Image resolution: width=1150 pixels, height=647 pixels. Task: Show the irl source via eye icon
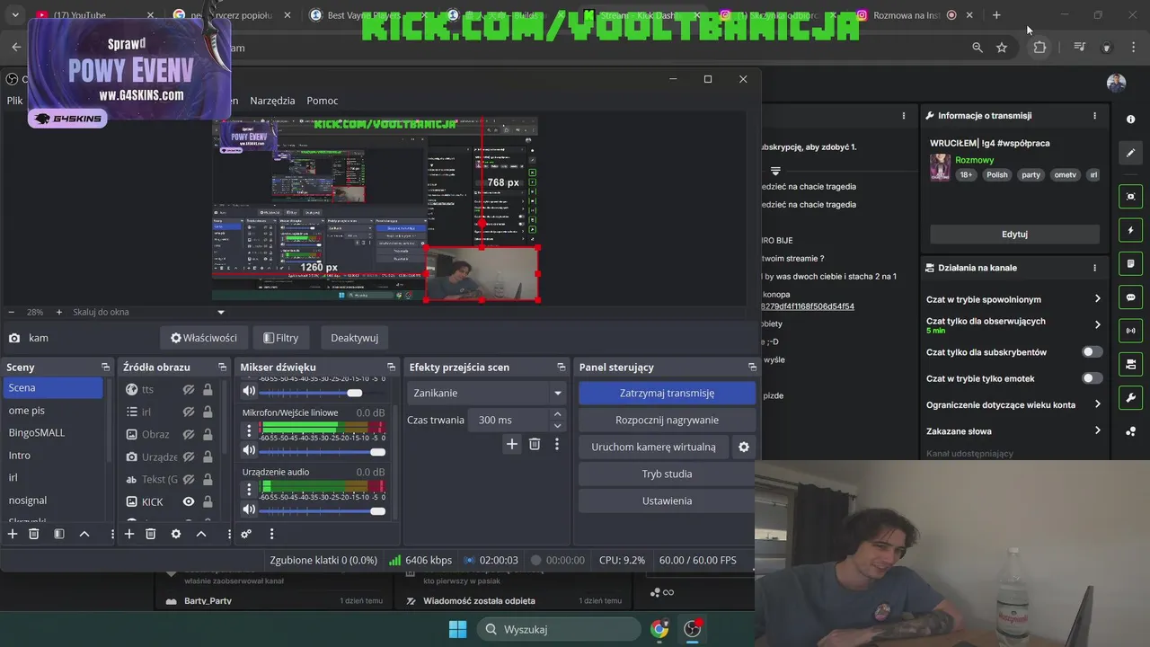pyautogui.click(x=189, y=412)
